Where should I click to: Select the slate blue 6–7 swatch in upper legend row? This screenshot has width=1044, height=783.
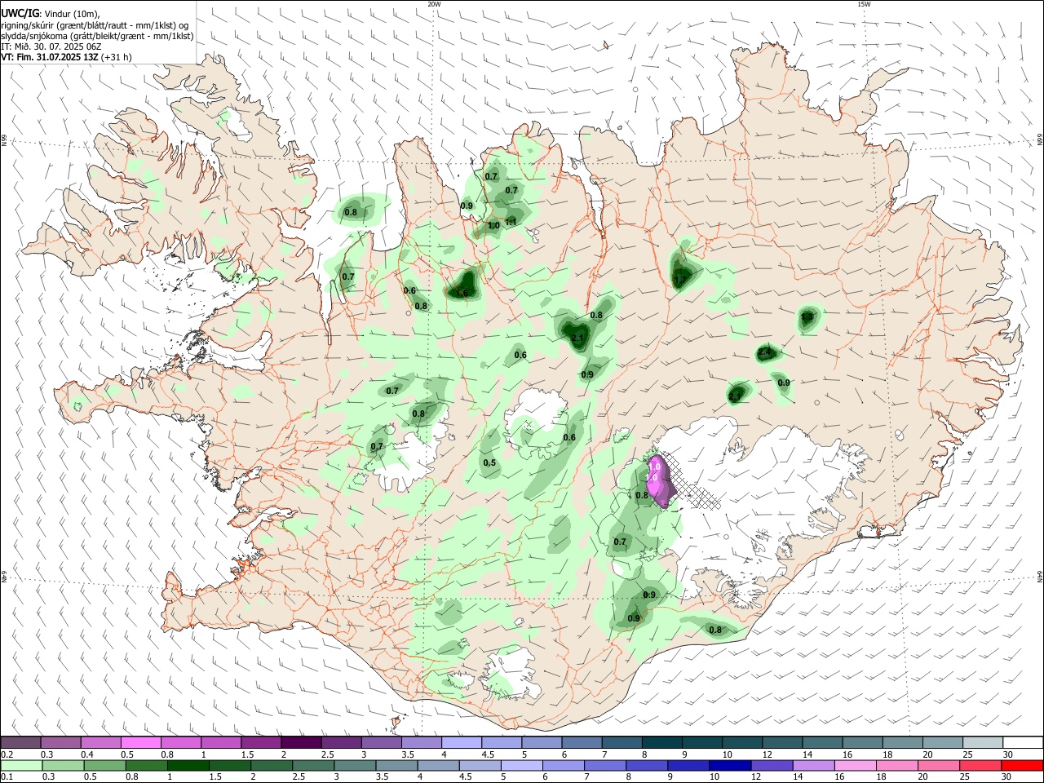(x=581, y=742)
